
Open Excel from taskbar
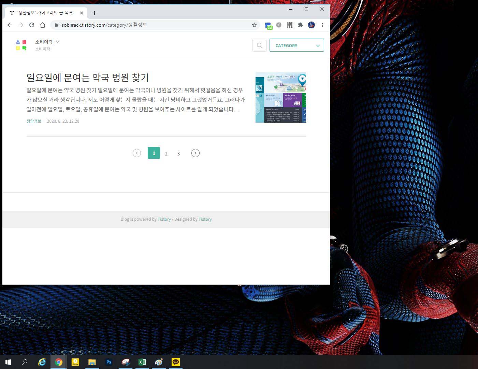pyautogui.click(x=142, y=362)
